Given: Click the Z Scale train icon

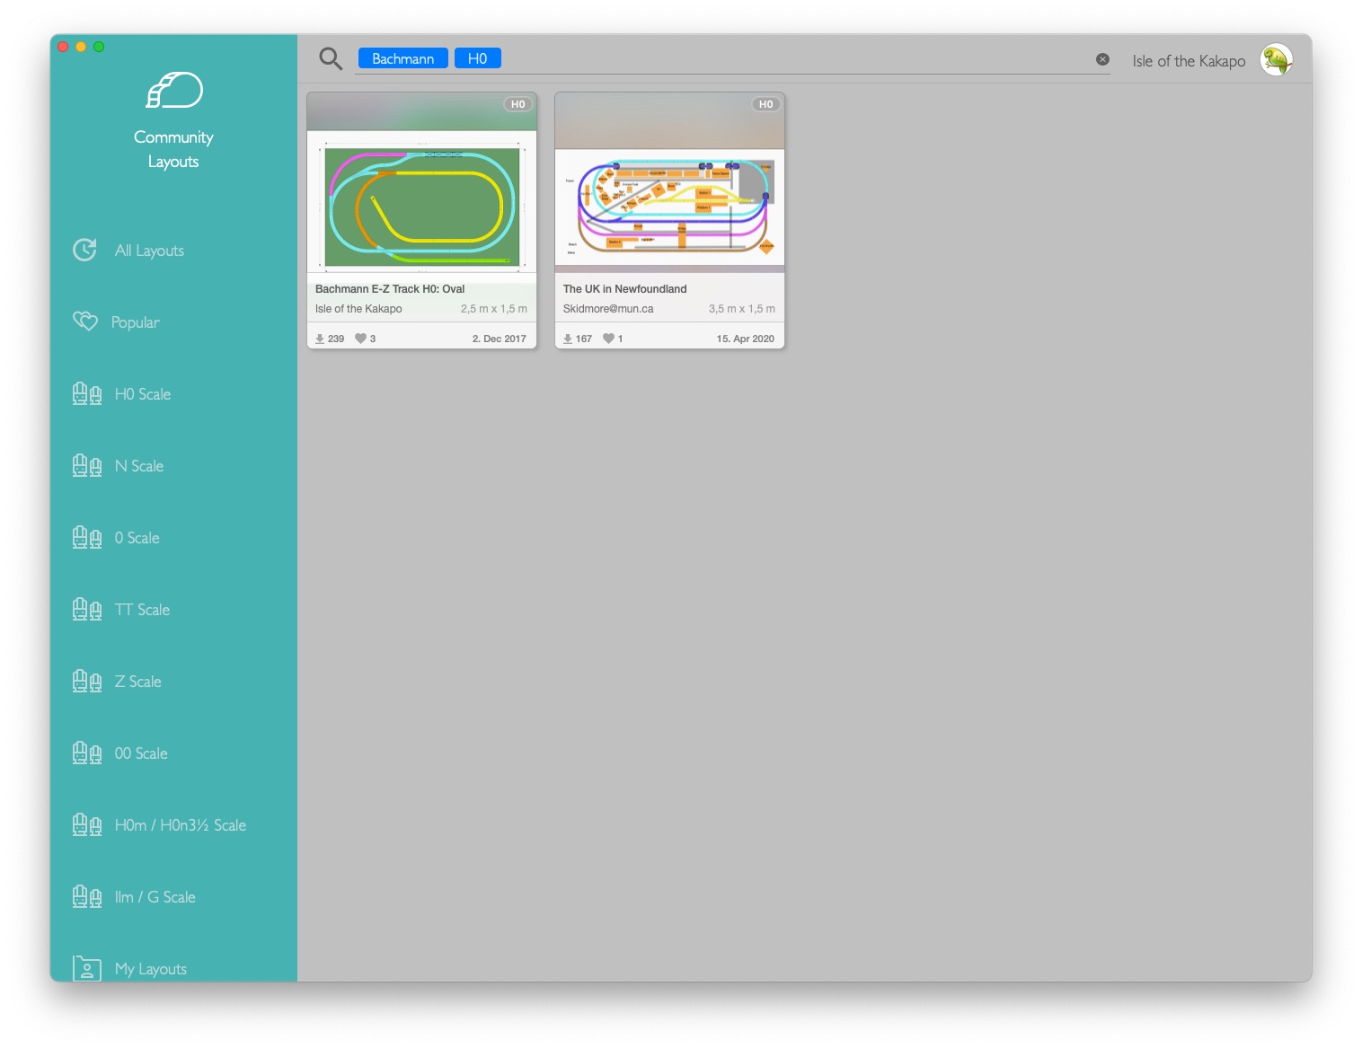Looking at the screenshot, I should (87, 682).
